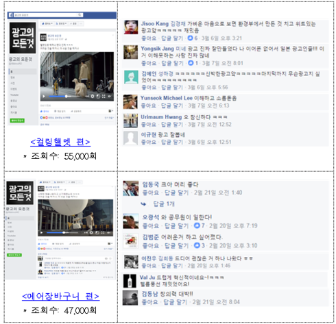Click the Facebook logo in top screenshot
Screen dimensions: 336x324
pyautogui.click(x=10, y=15)
